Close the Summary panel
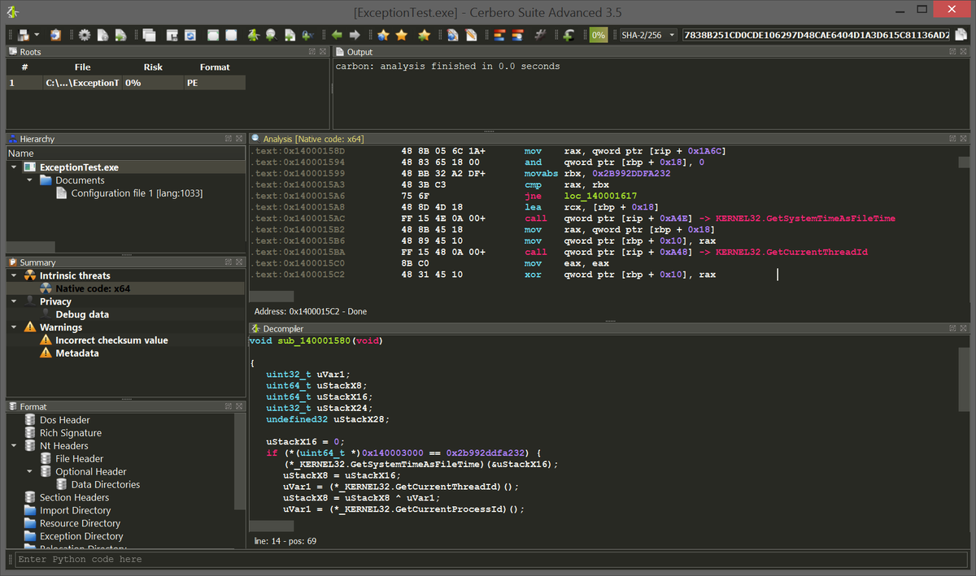Image resolution: width=976 pixels, height=576 pixels. tap(239, 262)
